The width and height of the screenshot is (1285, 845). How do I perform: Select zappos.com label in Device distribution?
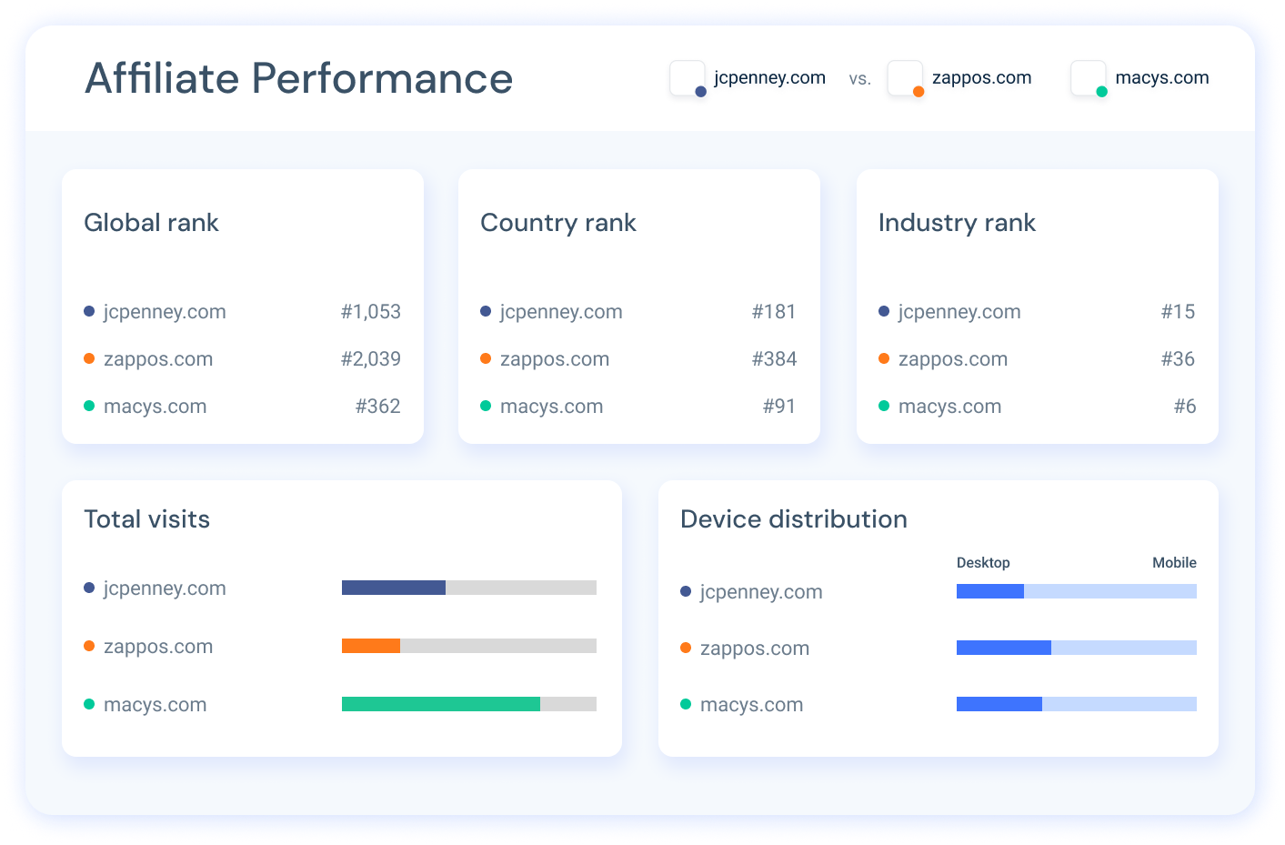tap(755, 649)
